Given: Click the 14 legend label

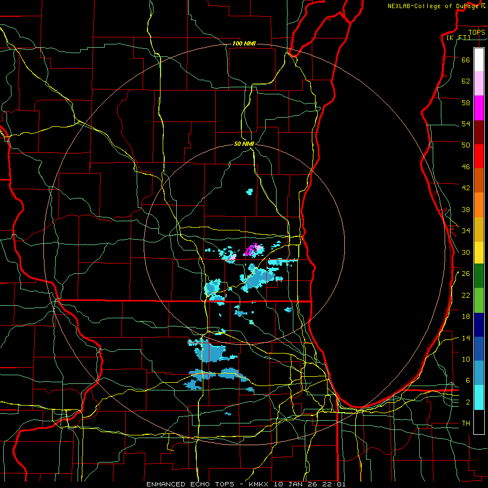Looking at the screenshot, I should click(x=466, y=338).
